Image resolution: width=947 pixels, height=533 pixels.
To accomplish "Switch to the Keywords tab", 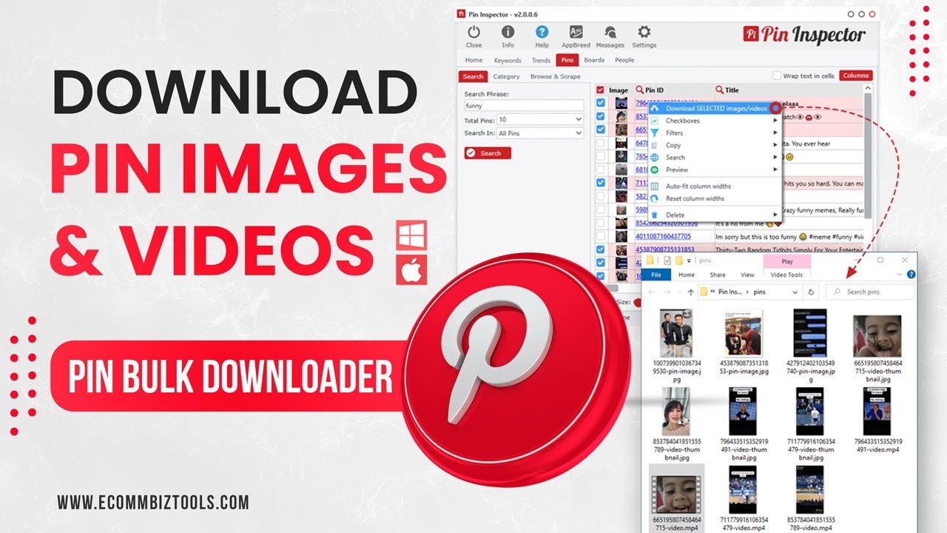I will 508,60.
